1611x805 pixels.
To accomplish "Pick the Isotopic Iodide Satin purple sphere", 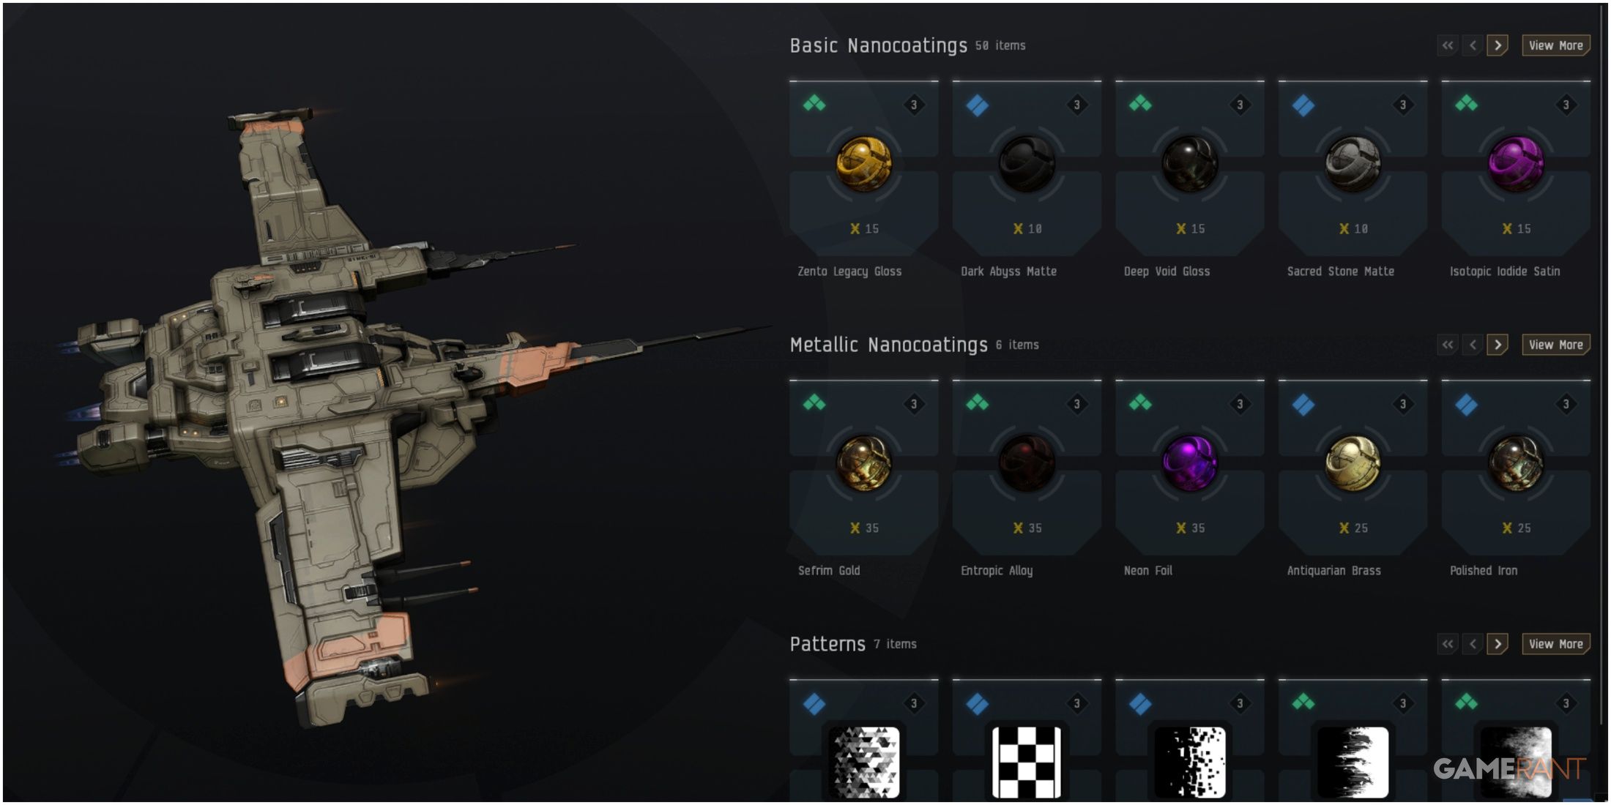I will click(1516, 164).
